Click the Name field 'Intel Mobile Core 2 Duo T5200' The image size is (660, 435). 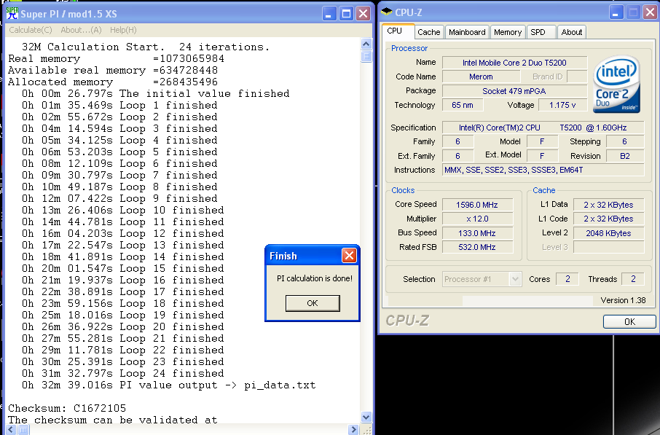pos(514,63)
